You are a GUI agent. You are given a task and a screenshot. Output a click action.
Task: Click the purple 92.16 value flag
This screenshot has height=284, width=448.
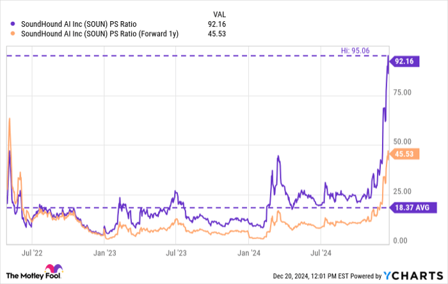point(404,62)
